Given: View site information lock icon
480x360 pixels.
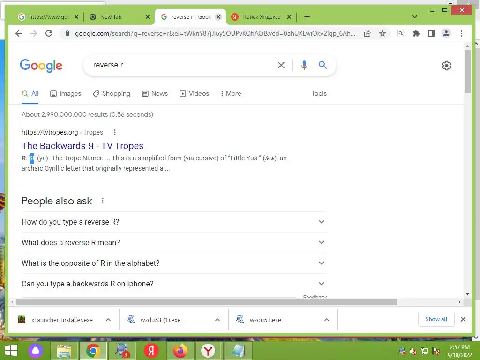Looking at the screenshot, I should [67, 33].
